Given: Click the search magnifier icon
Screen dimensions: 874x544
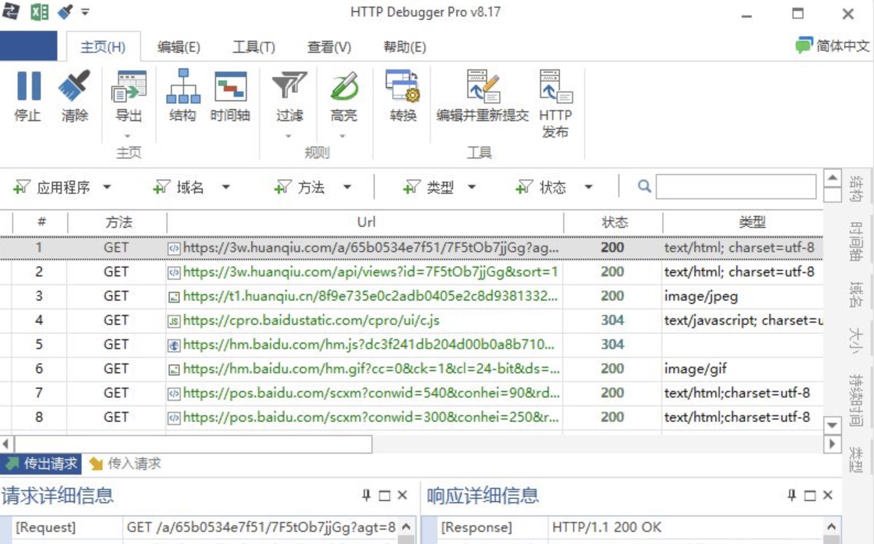Looking at the screenshot, I should [644, 186].
